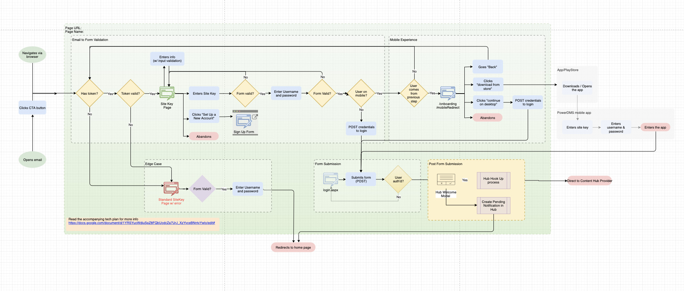Select the Clicks "continue on desktop" box

[x=488, y=102]
